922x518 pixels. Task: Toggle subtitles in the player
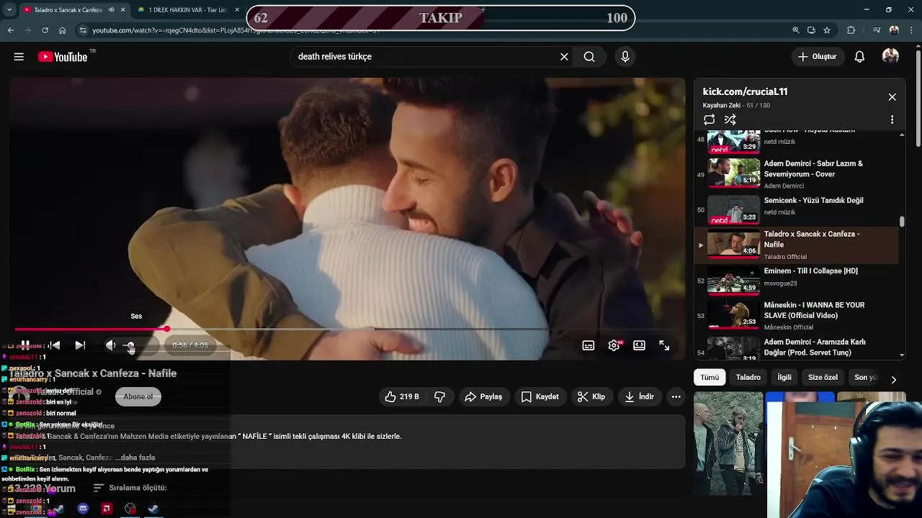588,345
